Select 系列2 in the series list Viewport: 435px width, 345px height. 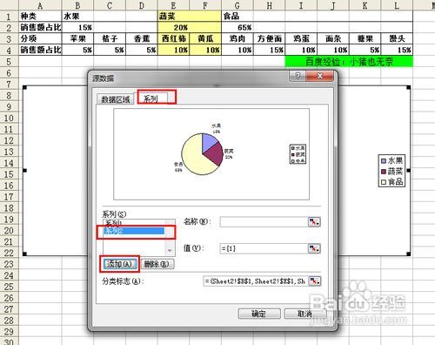tap(134, 231)
